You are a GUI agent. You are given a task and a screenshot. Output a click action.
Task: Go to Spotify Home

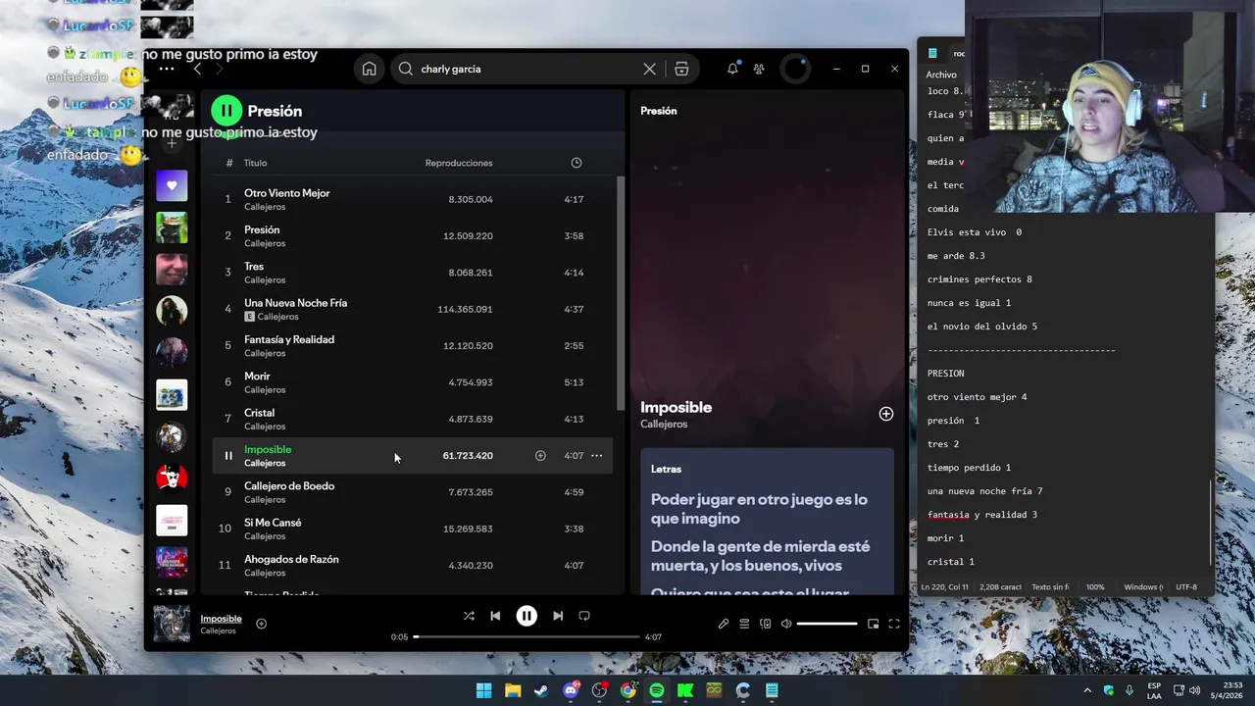[369, 69]
